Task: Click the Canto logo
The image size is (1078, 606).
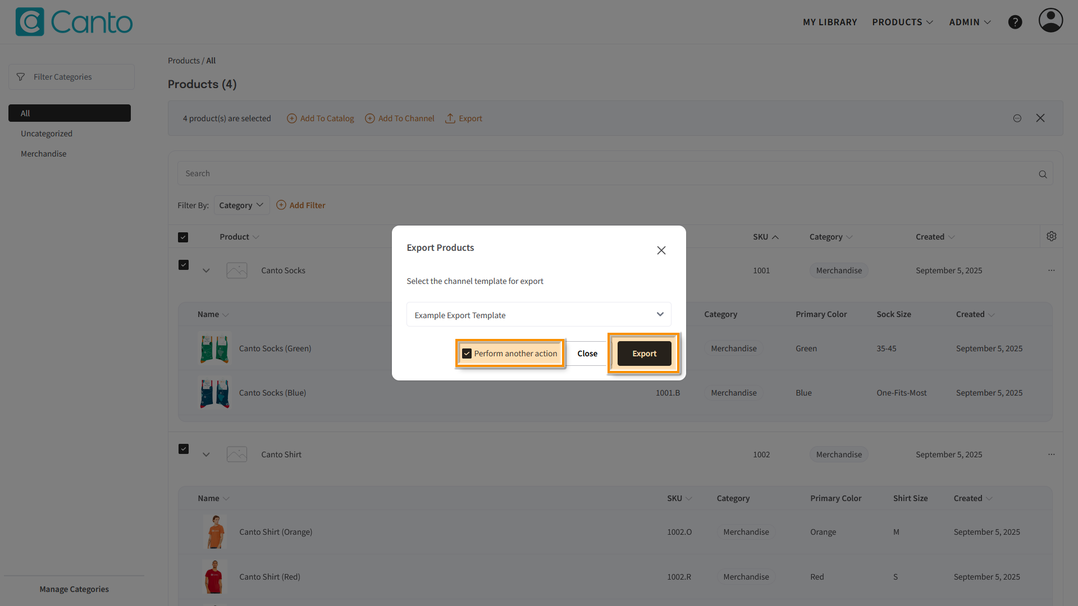Action: pos(74,22)
